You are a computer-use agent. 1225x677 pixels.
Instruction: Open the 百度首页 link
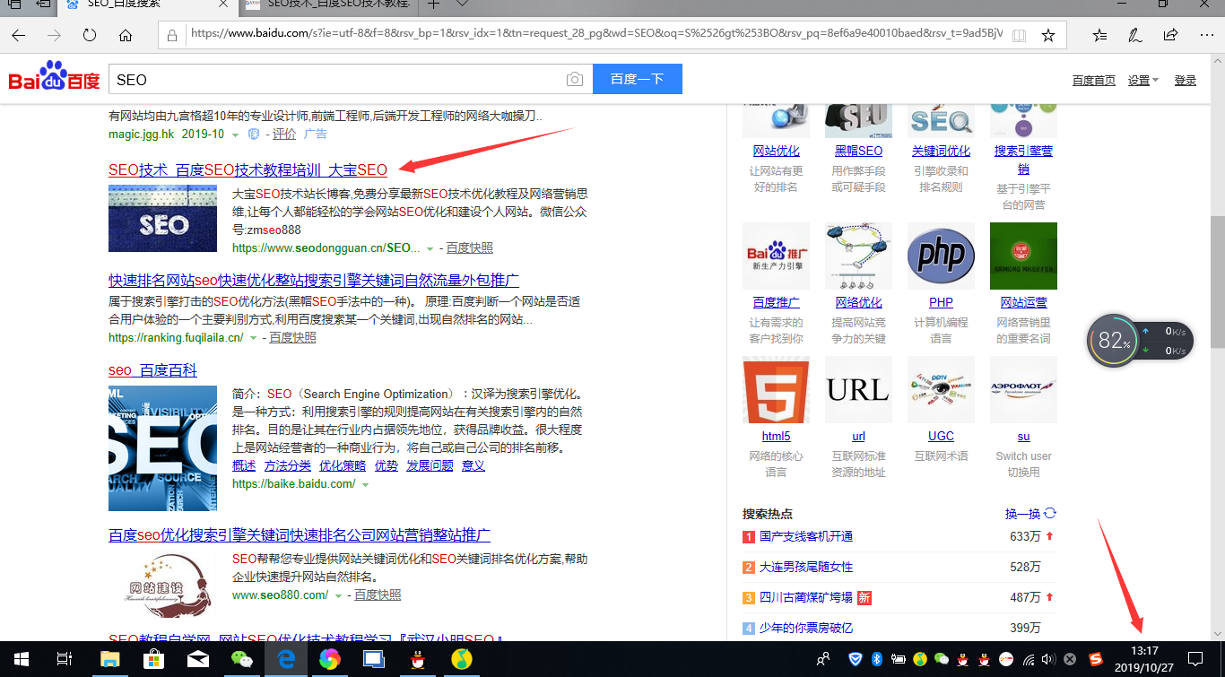click(x=1094, y=80)
